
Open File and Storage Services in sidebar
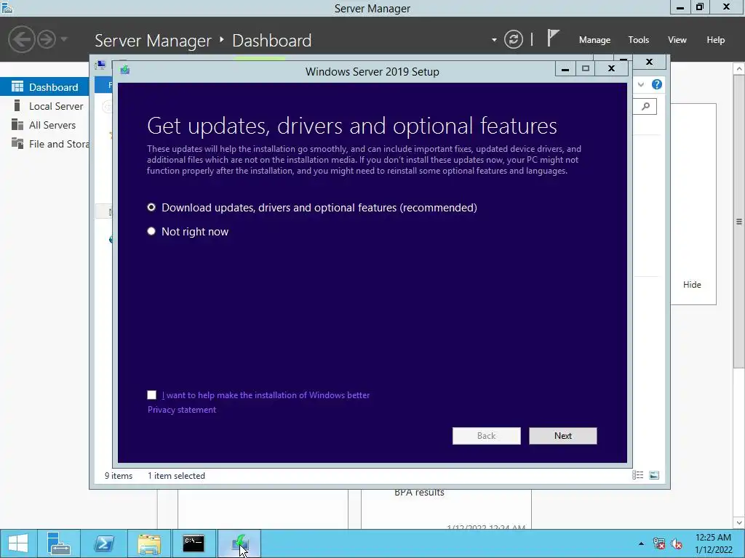coord(44,144)
